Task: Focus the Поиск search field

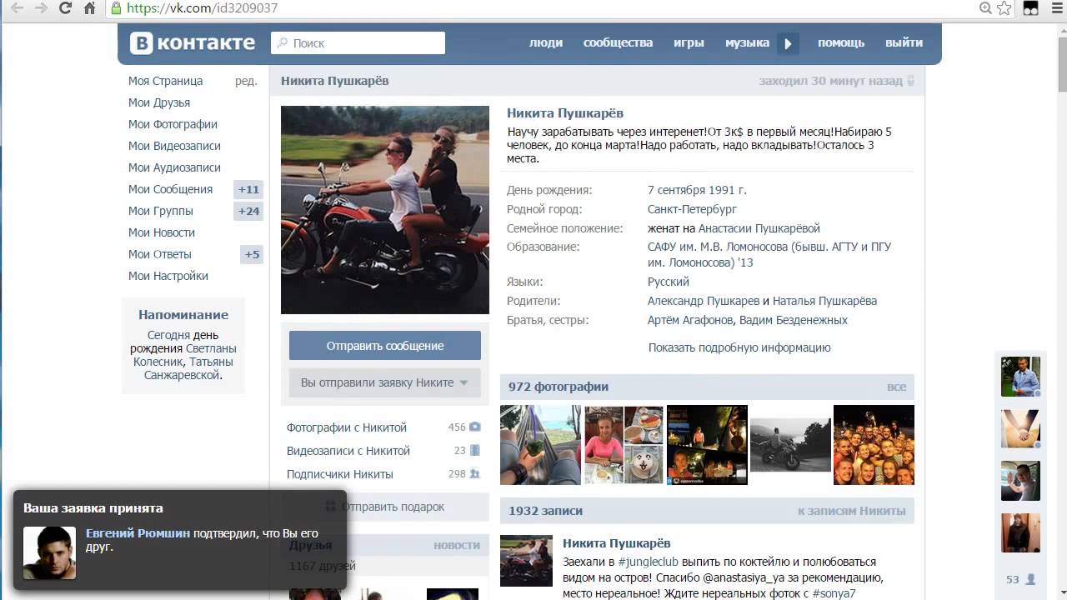Action: [x=358, y=42]
